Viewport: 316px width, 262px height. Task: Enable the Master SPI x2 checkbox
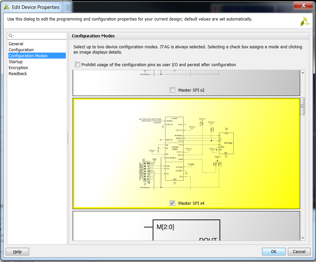pos(172,90)
